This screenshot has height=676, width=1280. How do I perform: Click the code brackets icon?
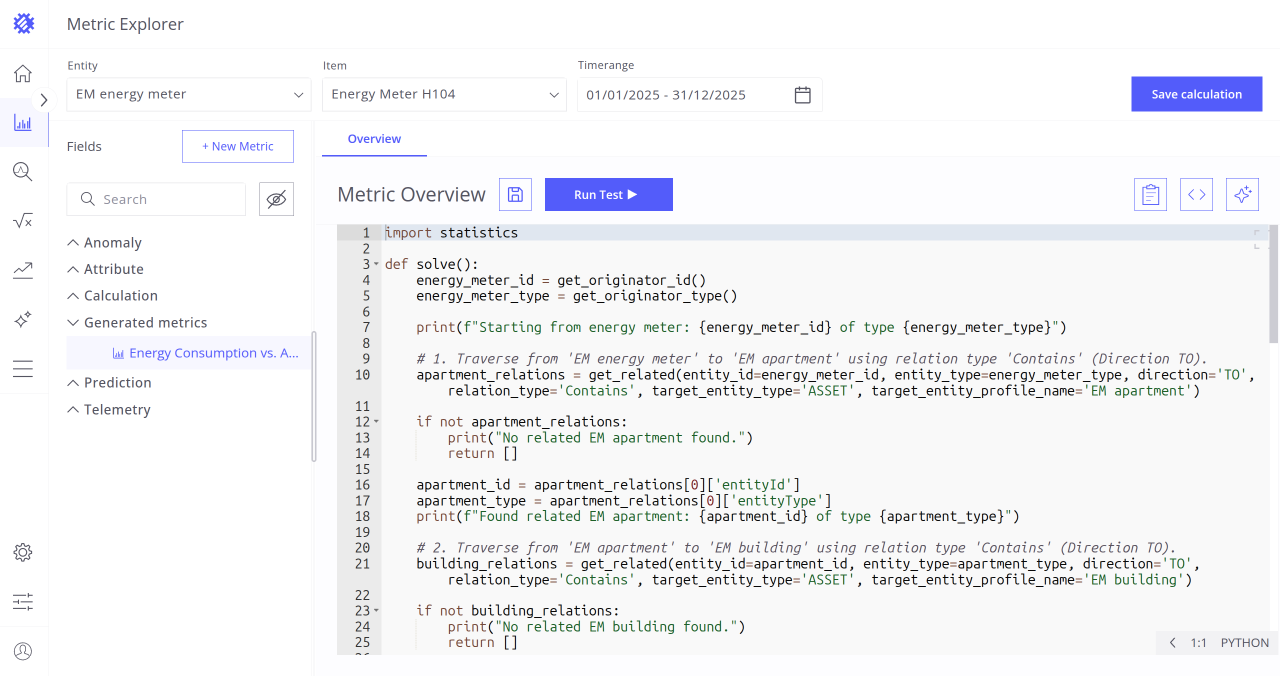(1196, 194)
